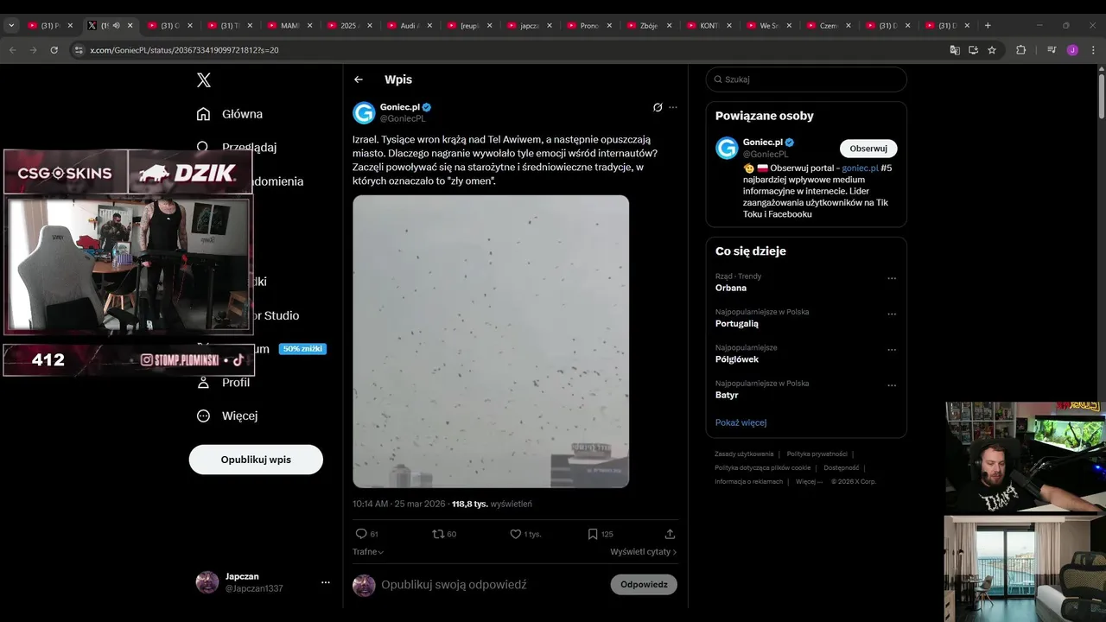Open Zasady użytkowania footer link

(x=744, y=454)
